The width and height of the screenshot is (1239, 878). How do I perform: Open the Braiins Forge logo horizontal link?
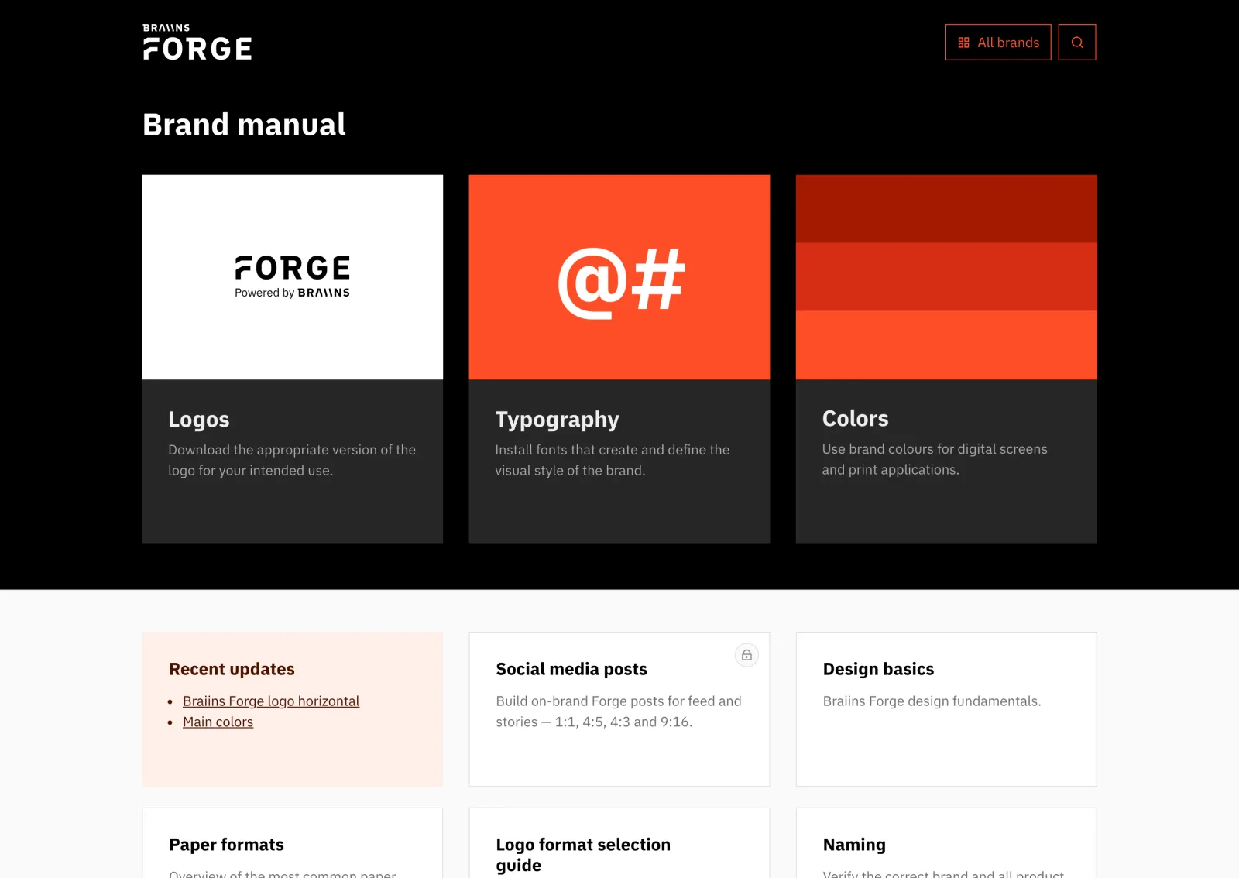[271, 701]
